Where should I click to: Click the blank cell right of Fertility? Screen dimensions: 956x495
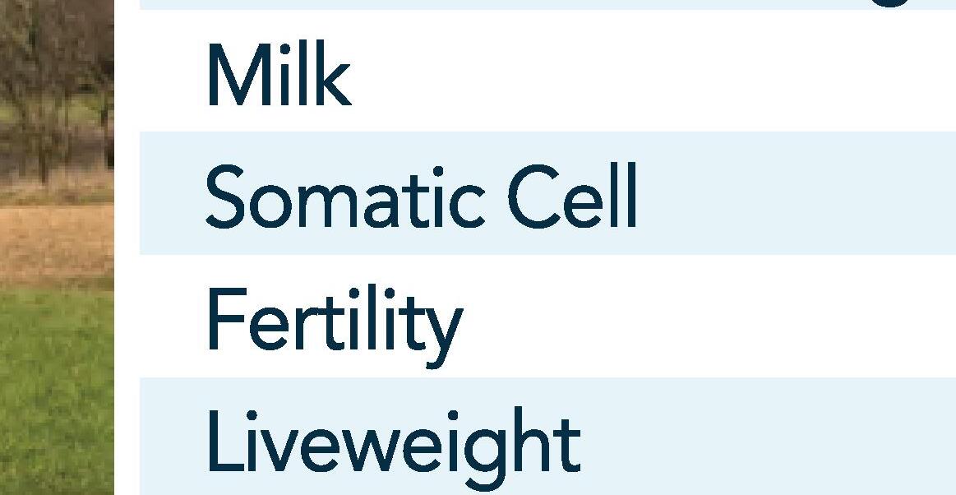pos(707,316)
